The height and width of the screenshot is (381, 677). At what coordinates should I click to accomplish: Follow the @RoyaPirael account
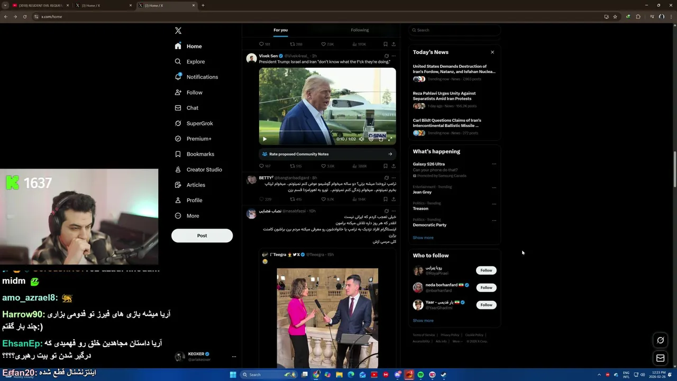486,270
